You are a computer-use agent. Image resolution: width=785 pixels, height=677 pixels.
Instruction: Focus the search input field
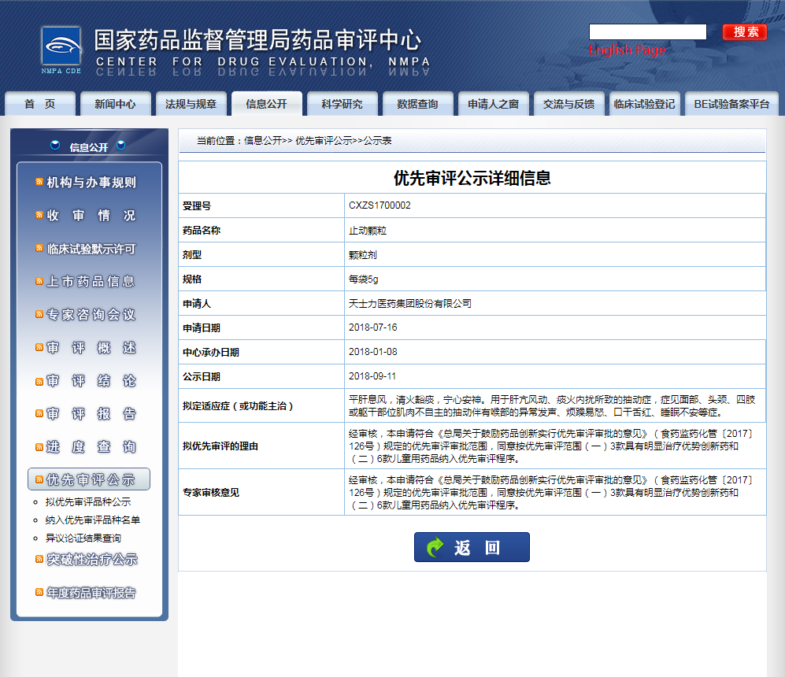(x=647, y=32)
